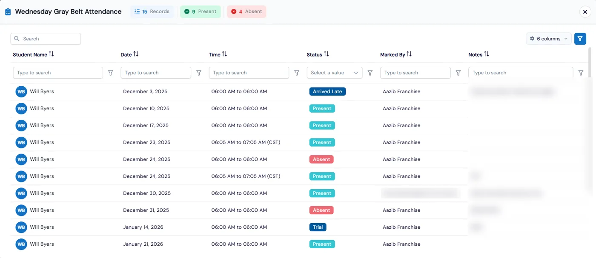Image resolution: width=596 pixels, height=258 pixels.
Task: Sort the Notes column
Action: (x=487, y=54)
